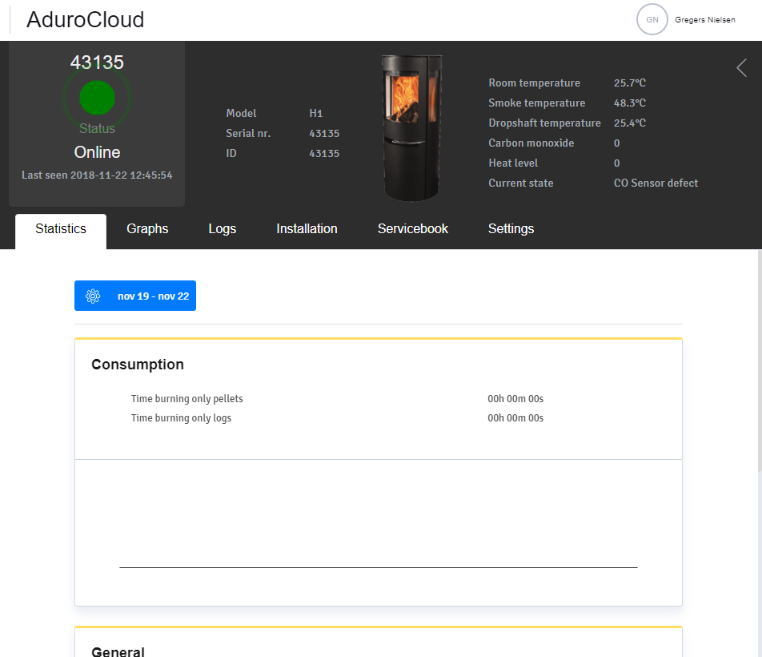Image resolution: width=762 pixels, height=657 pixels.
Task: Open the Logs tab
Action: click(x=222, y=229)
